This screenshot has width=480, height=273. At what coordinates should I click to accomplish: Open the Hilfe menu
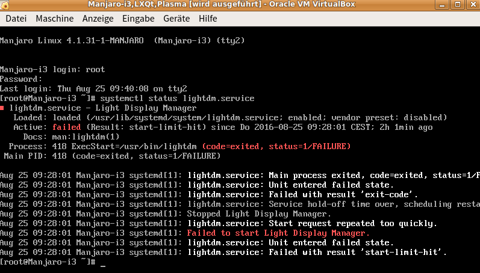(208, 19)
